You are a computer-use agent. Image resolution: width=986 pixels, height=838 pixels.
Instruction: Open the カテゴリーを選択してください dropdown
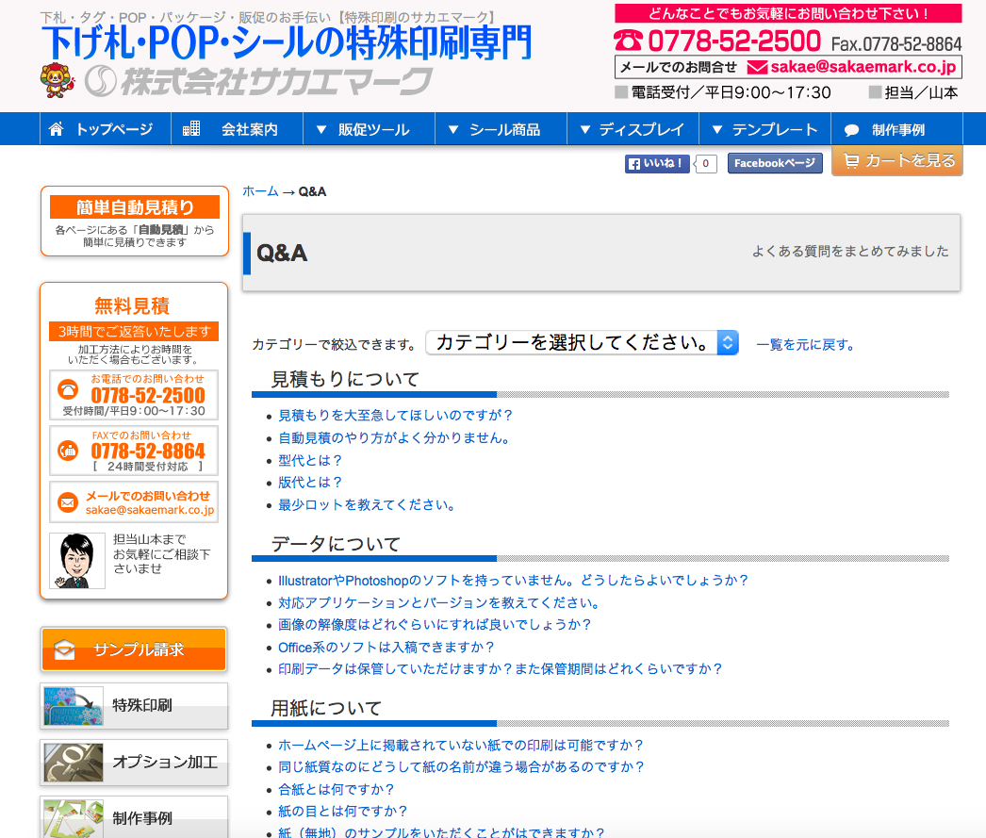[x=582, y=343]
